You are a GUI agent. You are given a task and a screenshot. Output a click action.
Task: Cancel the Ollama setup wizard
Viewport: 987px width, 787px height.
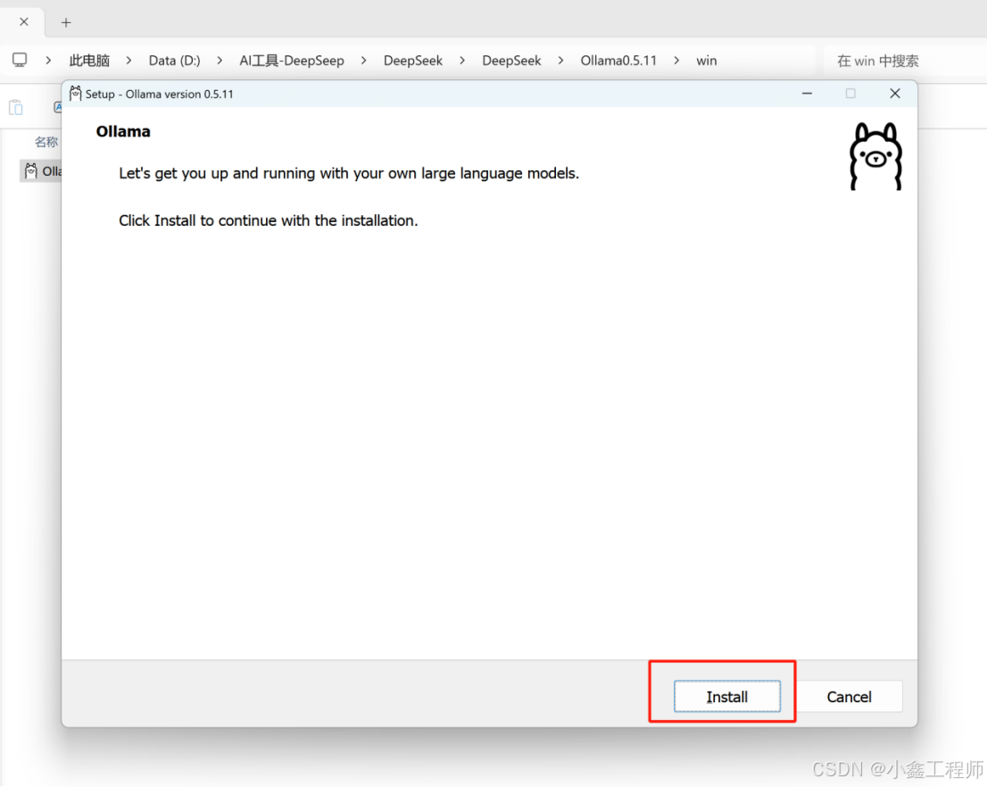click(850, 696)
